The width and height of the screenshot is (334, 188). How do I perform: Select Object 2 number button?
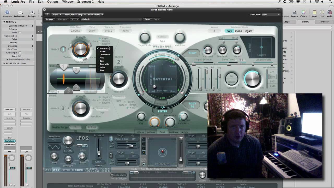click(x=118, y=62)
